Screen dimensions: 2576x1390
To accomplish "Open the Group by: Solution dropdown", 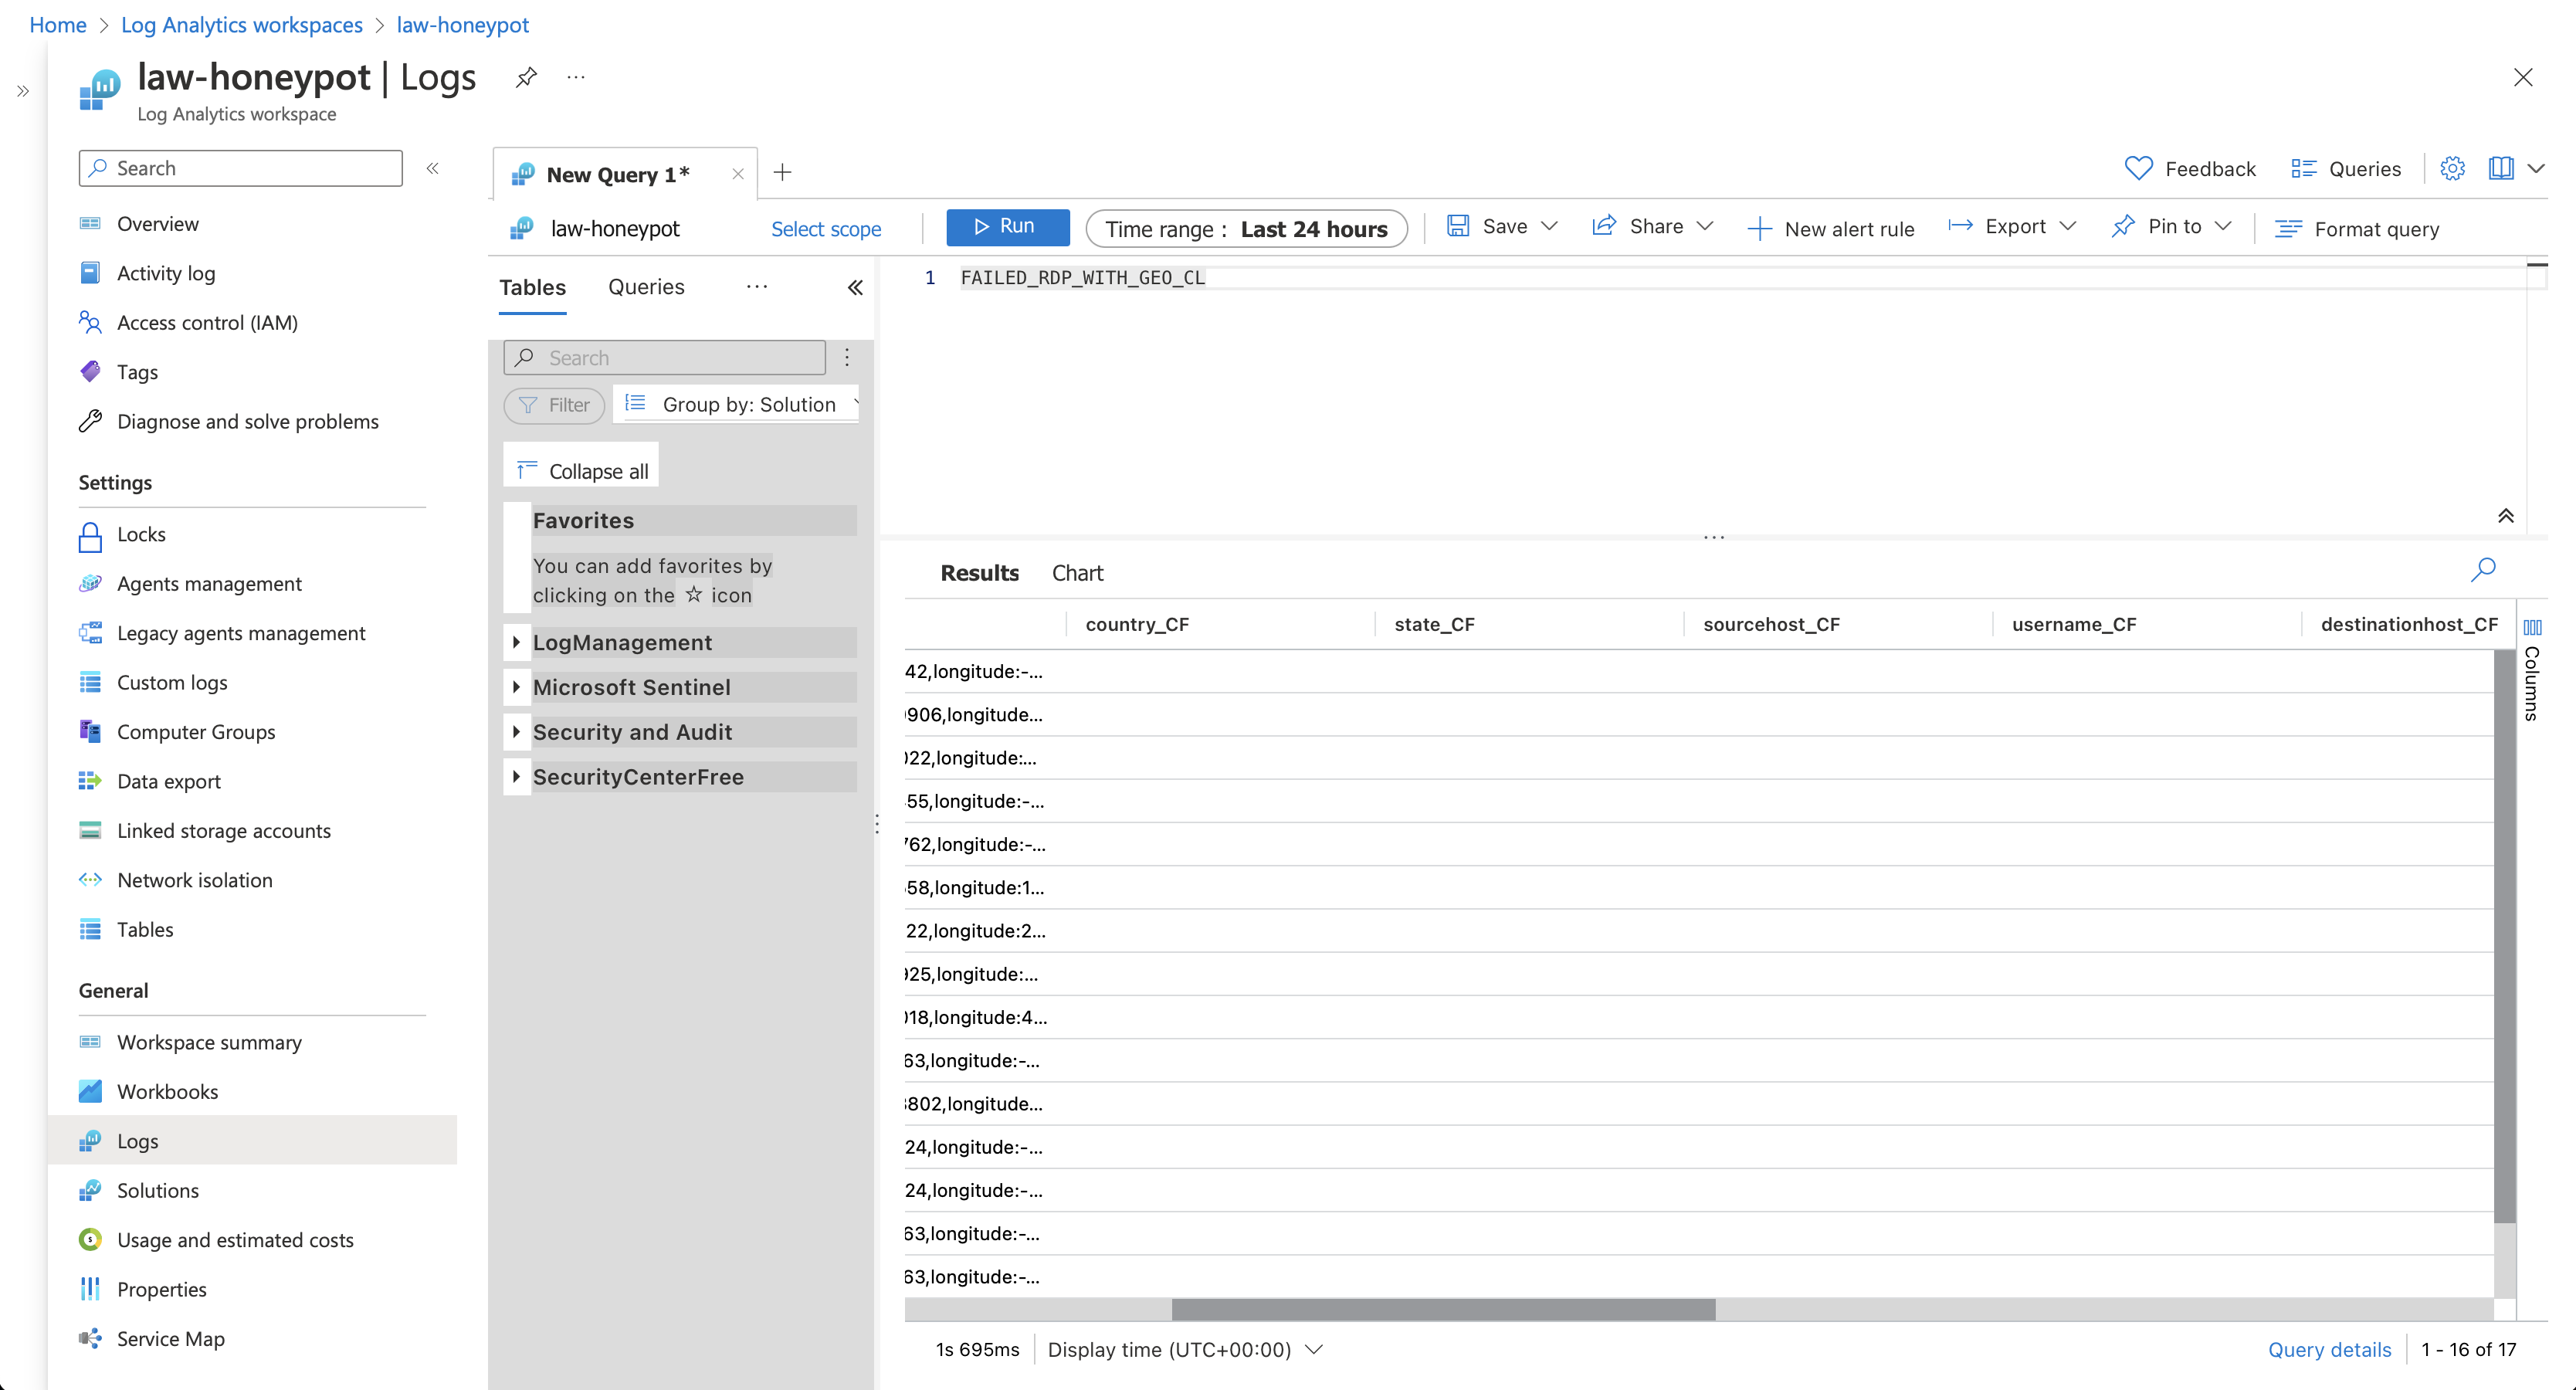I will point(736,404).
